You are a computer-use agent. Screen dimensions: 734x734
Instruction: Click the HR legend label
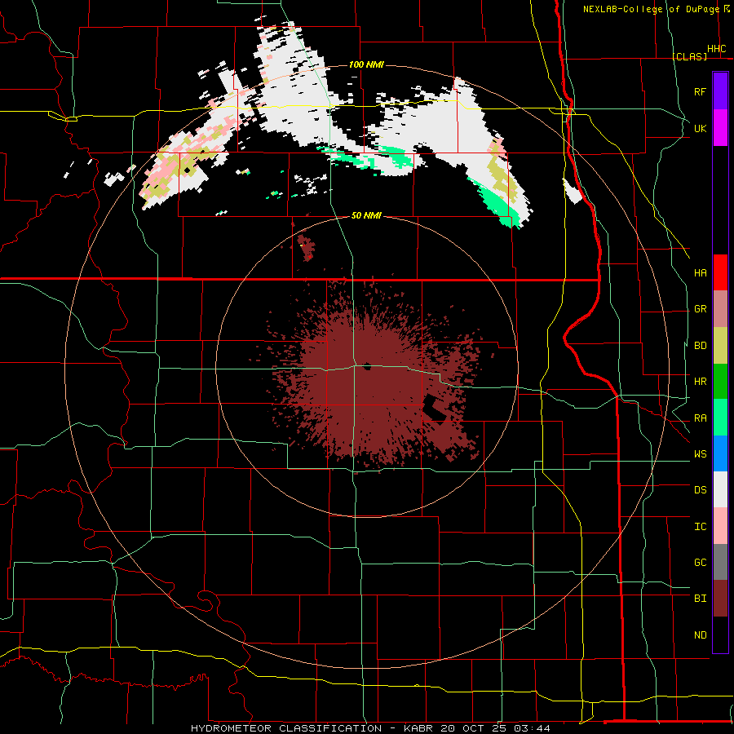[700, 382]
